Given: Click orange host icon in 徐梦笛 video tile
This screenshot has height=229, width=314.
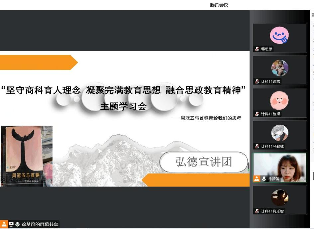Looking at the screenshot, I should [x=257, y=179].
